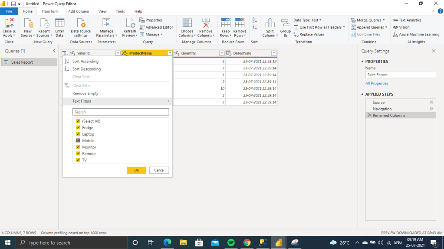Click the Refresh Preview icon

point(129,23)
